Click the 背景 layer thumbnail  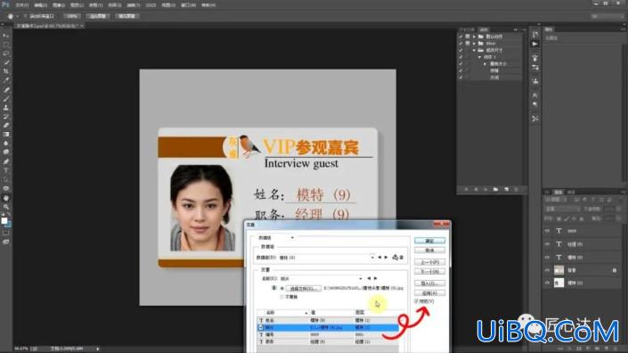[x=559, y=270]
